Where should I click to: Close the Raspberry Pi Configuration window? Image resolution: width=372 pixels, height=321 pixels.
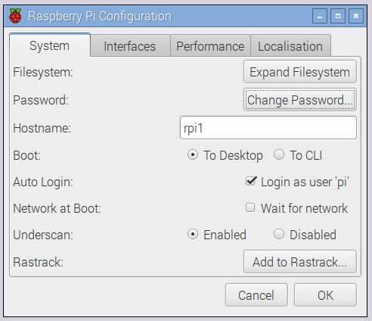coord(356,16)
